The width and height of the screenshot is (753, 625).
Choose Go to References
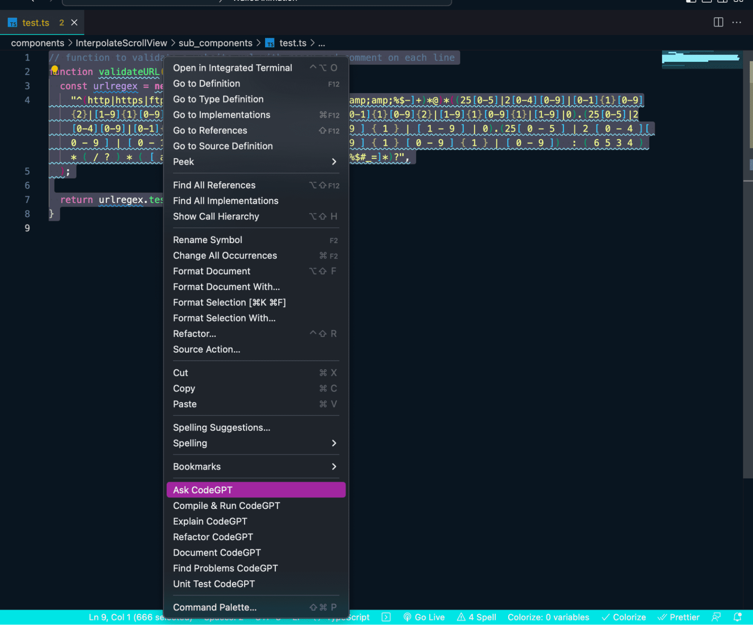pos(256,130)
